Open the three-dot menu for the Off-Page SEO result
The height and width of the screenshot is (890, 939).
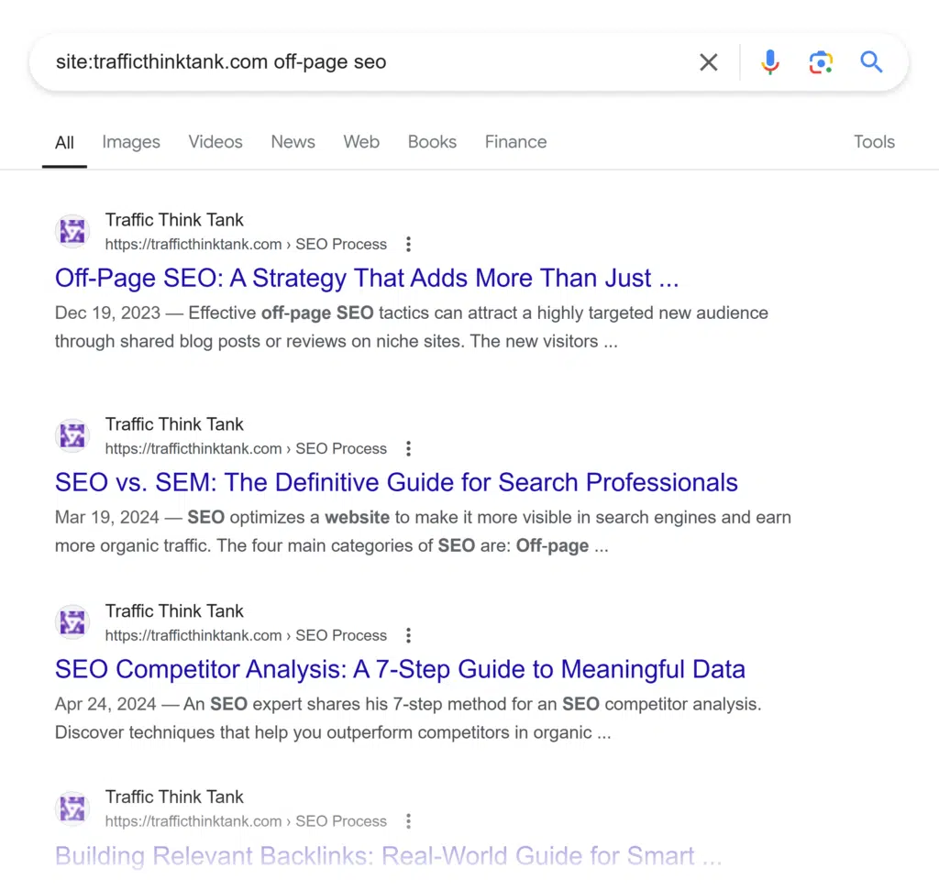point(408,245)
